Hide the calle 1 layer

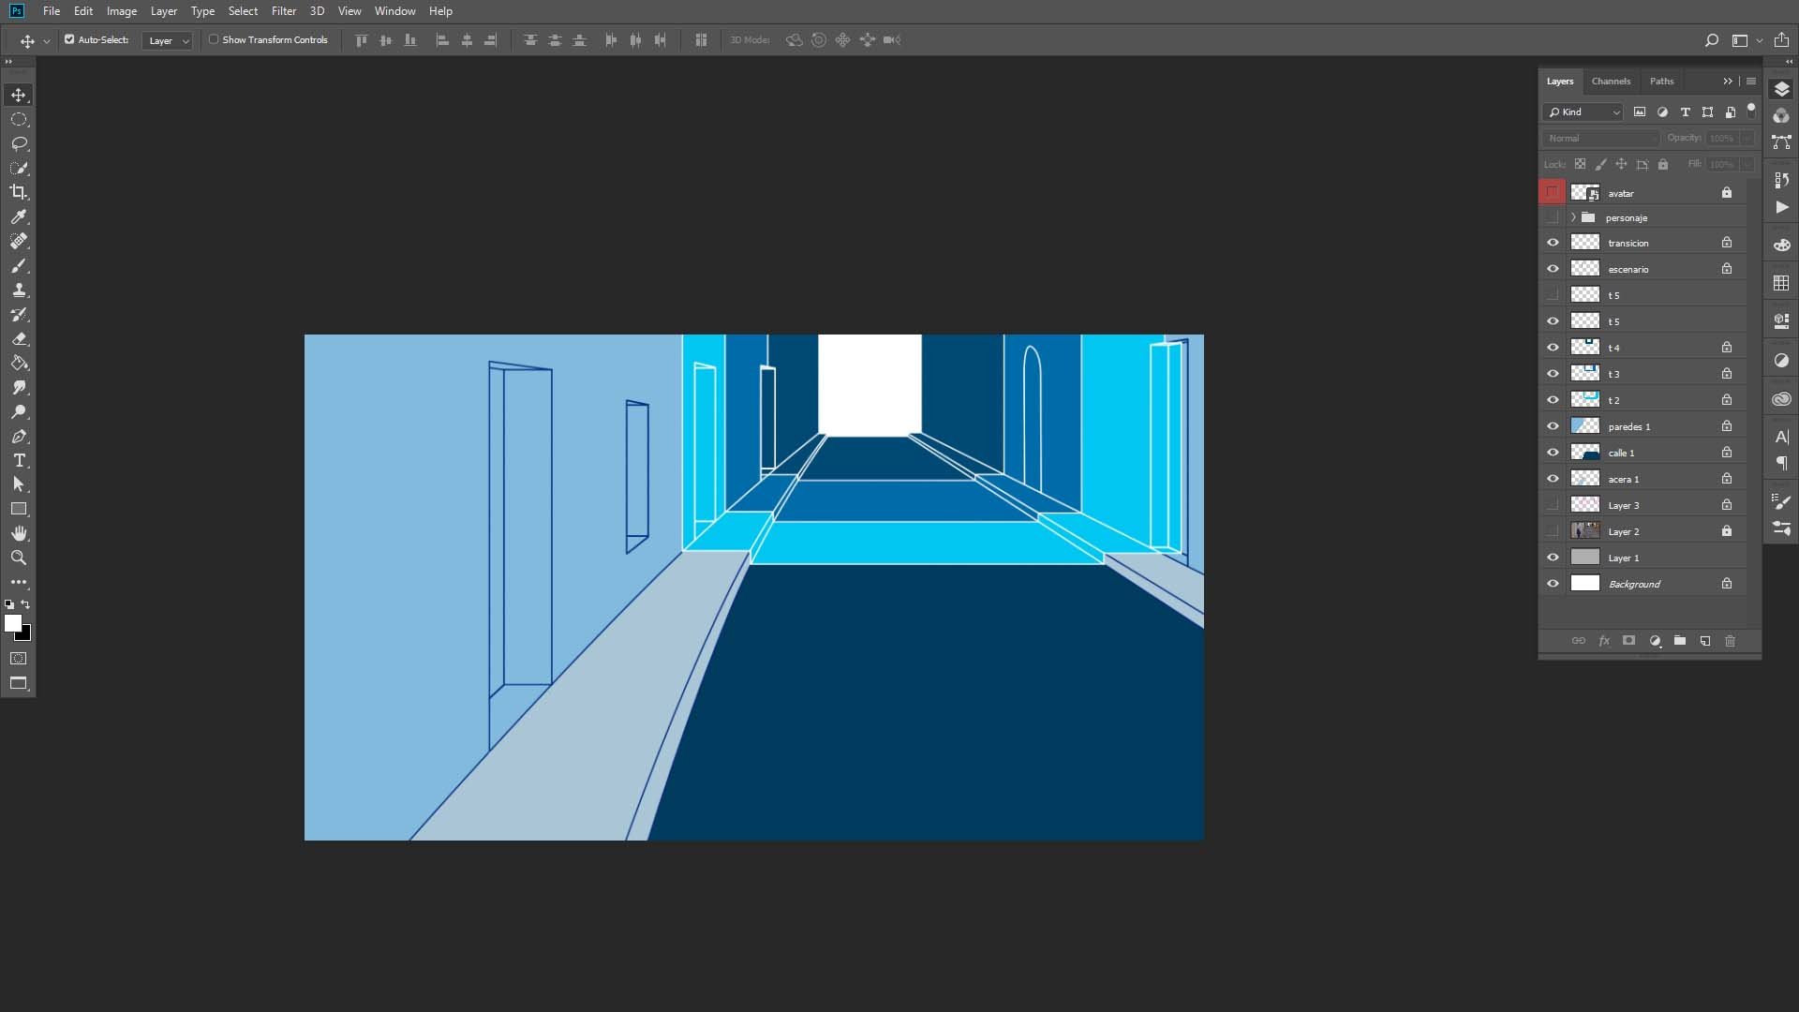coord(1553,453)
